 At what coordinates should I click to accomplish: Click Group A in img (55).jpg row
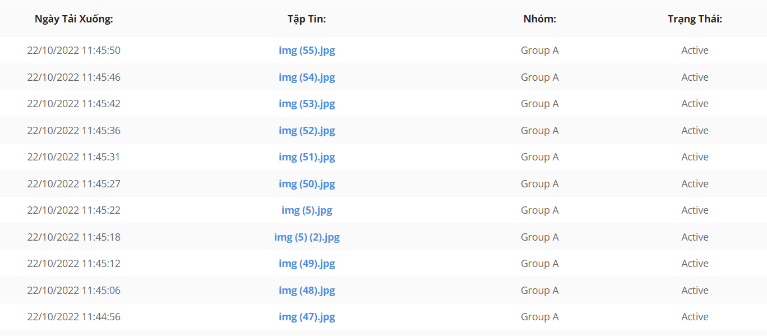tap(540, 50)
